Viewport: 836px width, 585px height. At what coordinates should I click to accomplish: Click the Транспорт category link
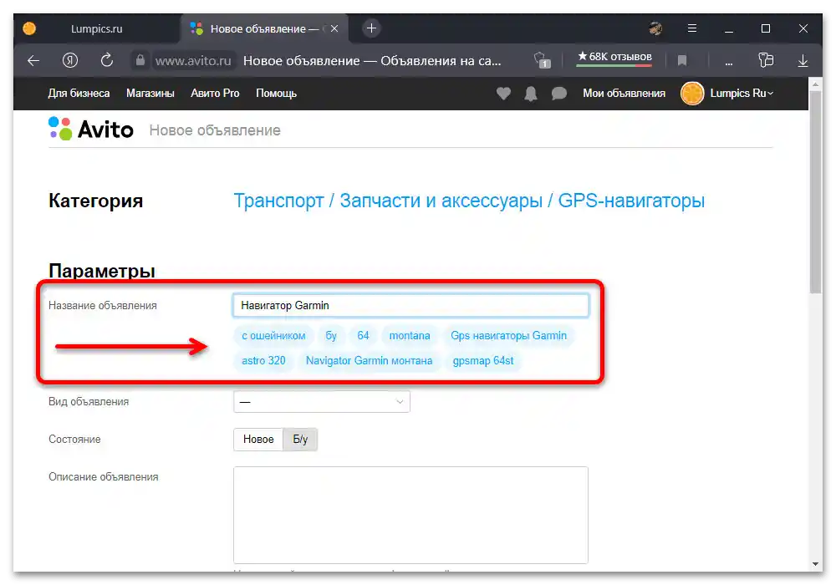(278, 201)
